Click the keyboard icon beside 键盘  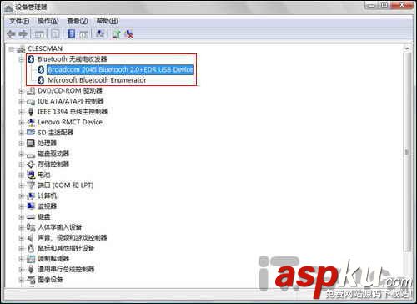point(31,216)
